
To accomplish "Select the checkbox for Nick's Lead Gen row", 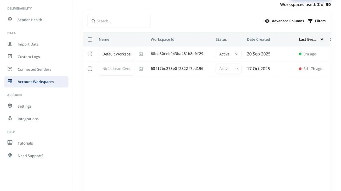I will tap(90, 69).
